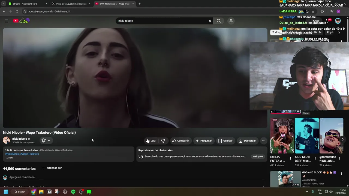Open options for @mhtresuno short
Image resolution: width=349 pixels, height=196 pixels.
click(x=340, y=159)
